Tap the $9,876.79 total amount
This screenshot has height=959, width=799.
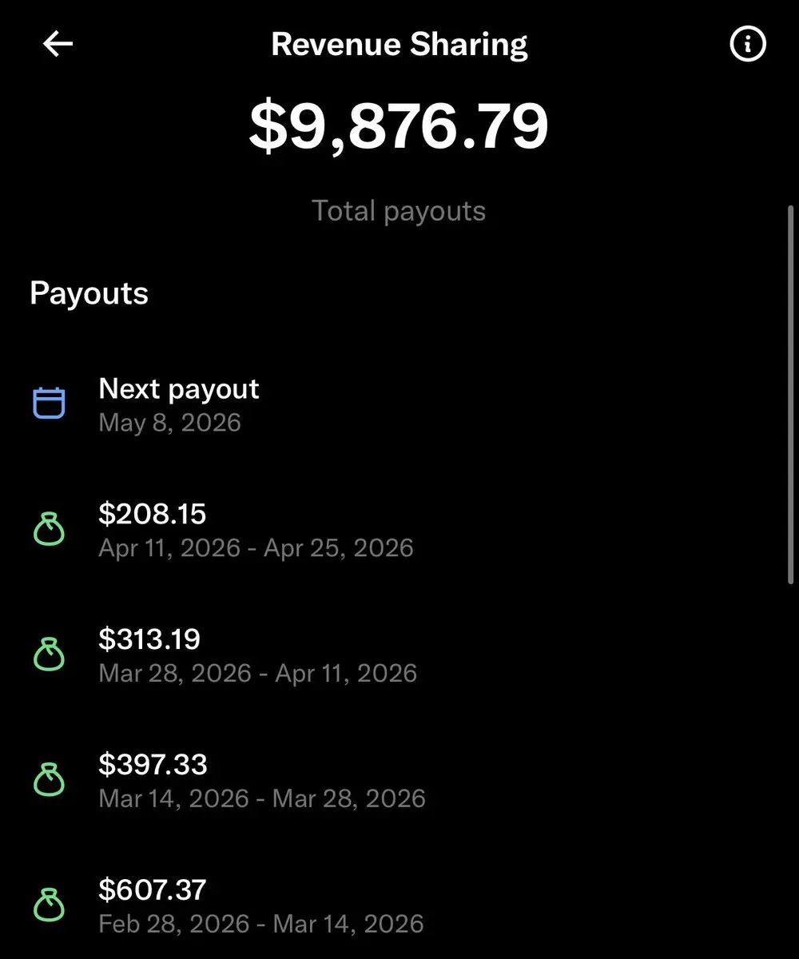(x=399, y=126)
